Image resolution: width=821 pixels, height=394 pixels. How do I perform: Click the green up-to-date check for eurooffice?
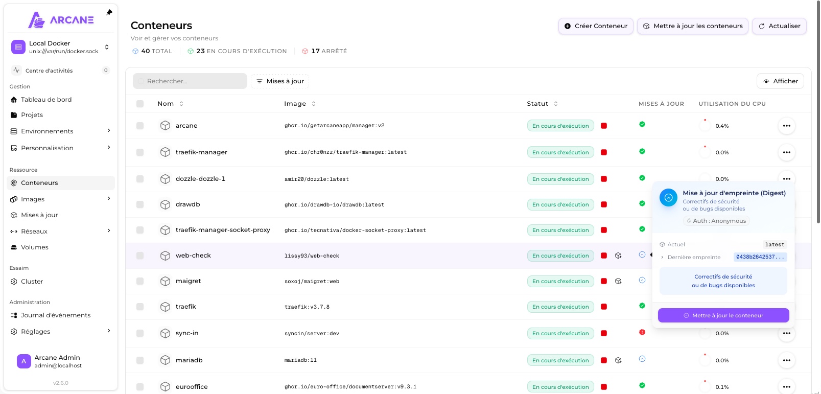point(642,385)
